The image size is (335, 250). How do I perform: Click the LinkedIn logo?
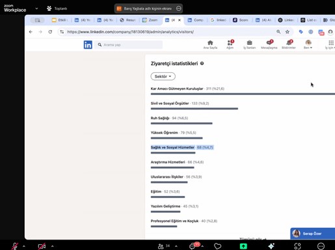pyautogui.click(x=88, y=45)
